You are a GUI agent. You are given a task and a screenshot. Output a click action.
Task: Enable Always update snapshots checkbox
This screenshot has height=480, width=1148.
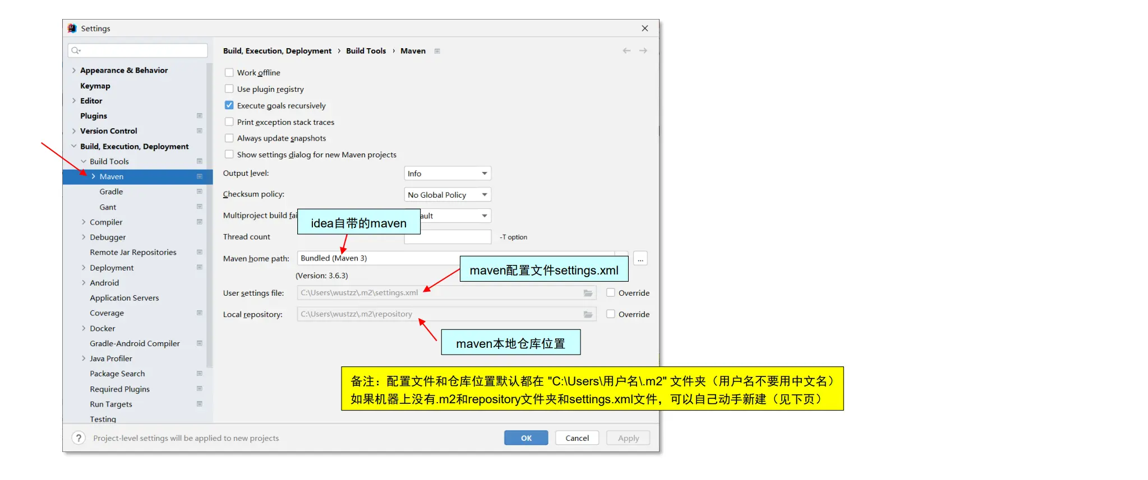point(229,138)
